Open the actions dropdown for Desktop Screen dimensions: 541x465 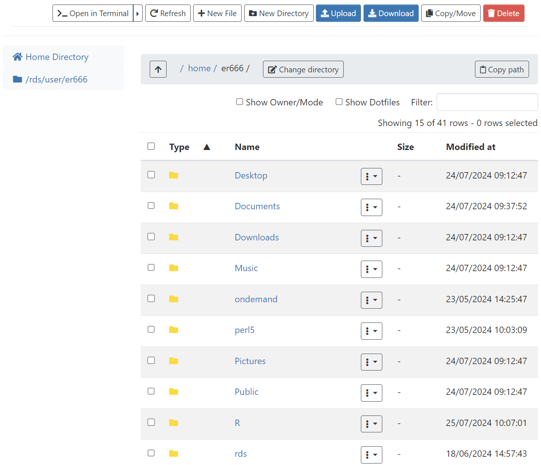point(371,176)
